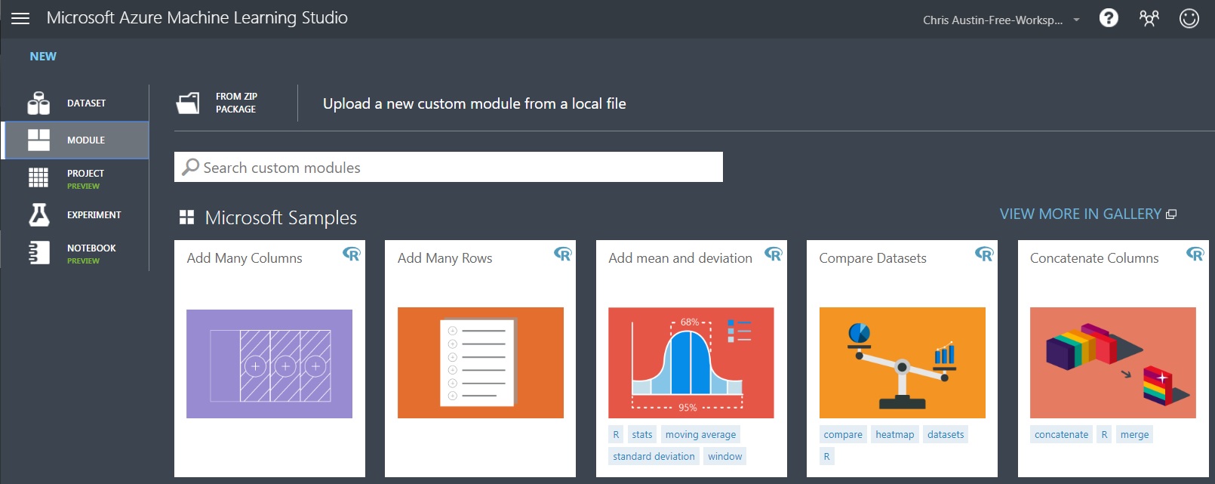Click the R tag on Add mean and deviation
The image size is (1215, 484).
[x=616, y=435]
